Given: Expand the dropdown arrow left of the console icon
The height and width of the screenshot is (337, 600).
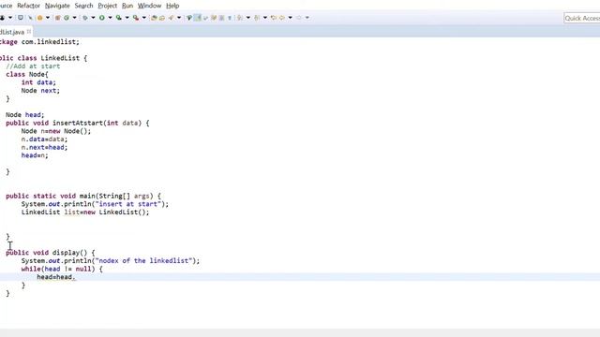Looking at the screenshot, I should pos(10,18).
